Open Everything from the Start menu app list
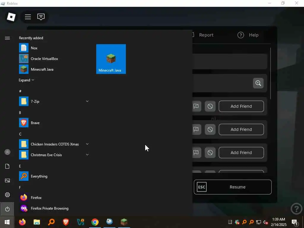Screen dimensions: 304x228 (54, 176)
